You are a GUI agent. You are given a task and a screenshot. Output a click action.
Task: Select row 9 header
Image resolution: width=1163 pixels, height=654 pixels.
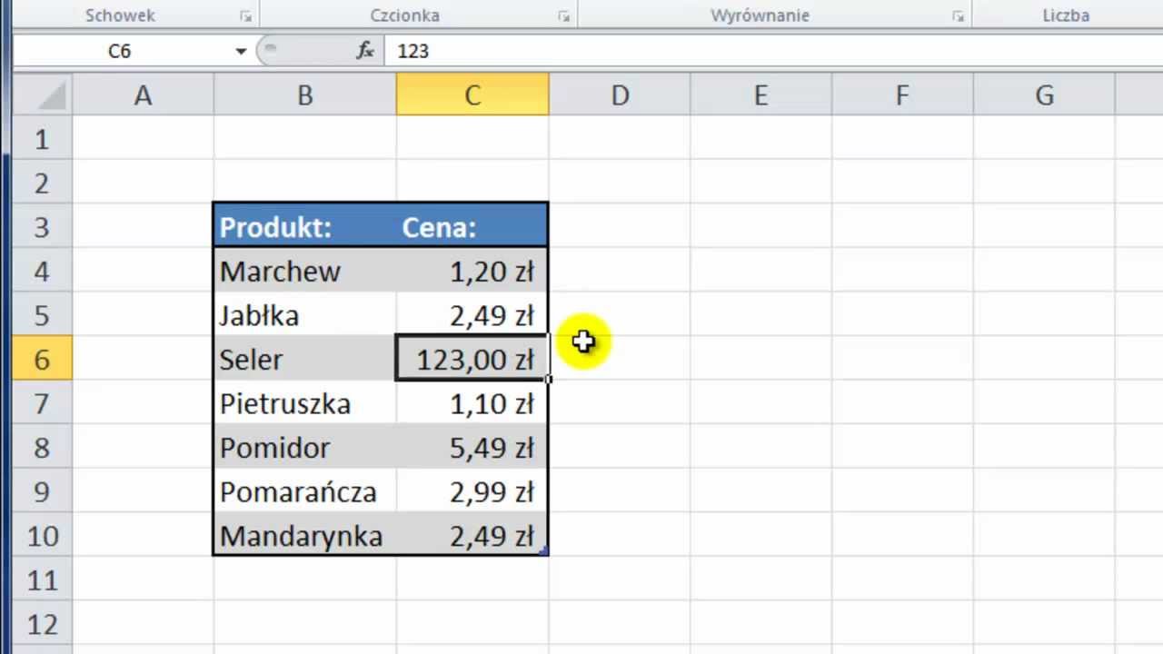[x=43, y=491]
